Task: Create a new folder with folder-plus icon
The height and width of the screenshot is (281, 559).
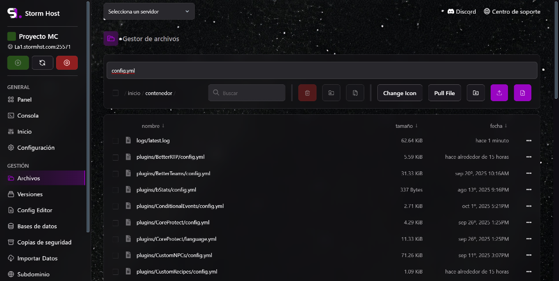Action: 476,93
